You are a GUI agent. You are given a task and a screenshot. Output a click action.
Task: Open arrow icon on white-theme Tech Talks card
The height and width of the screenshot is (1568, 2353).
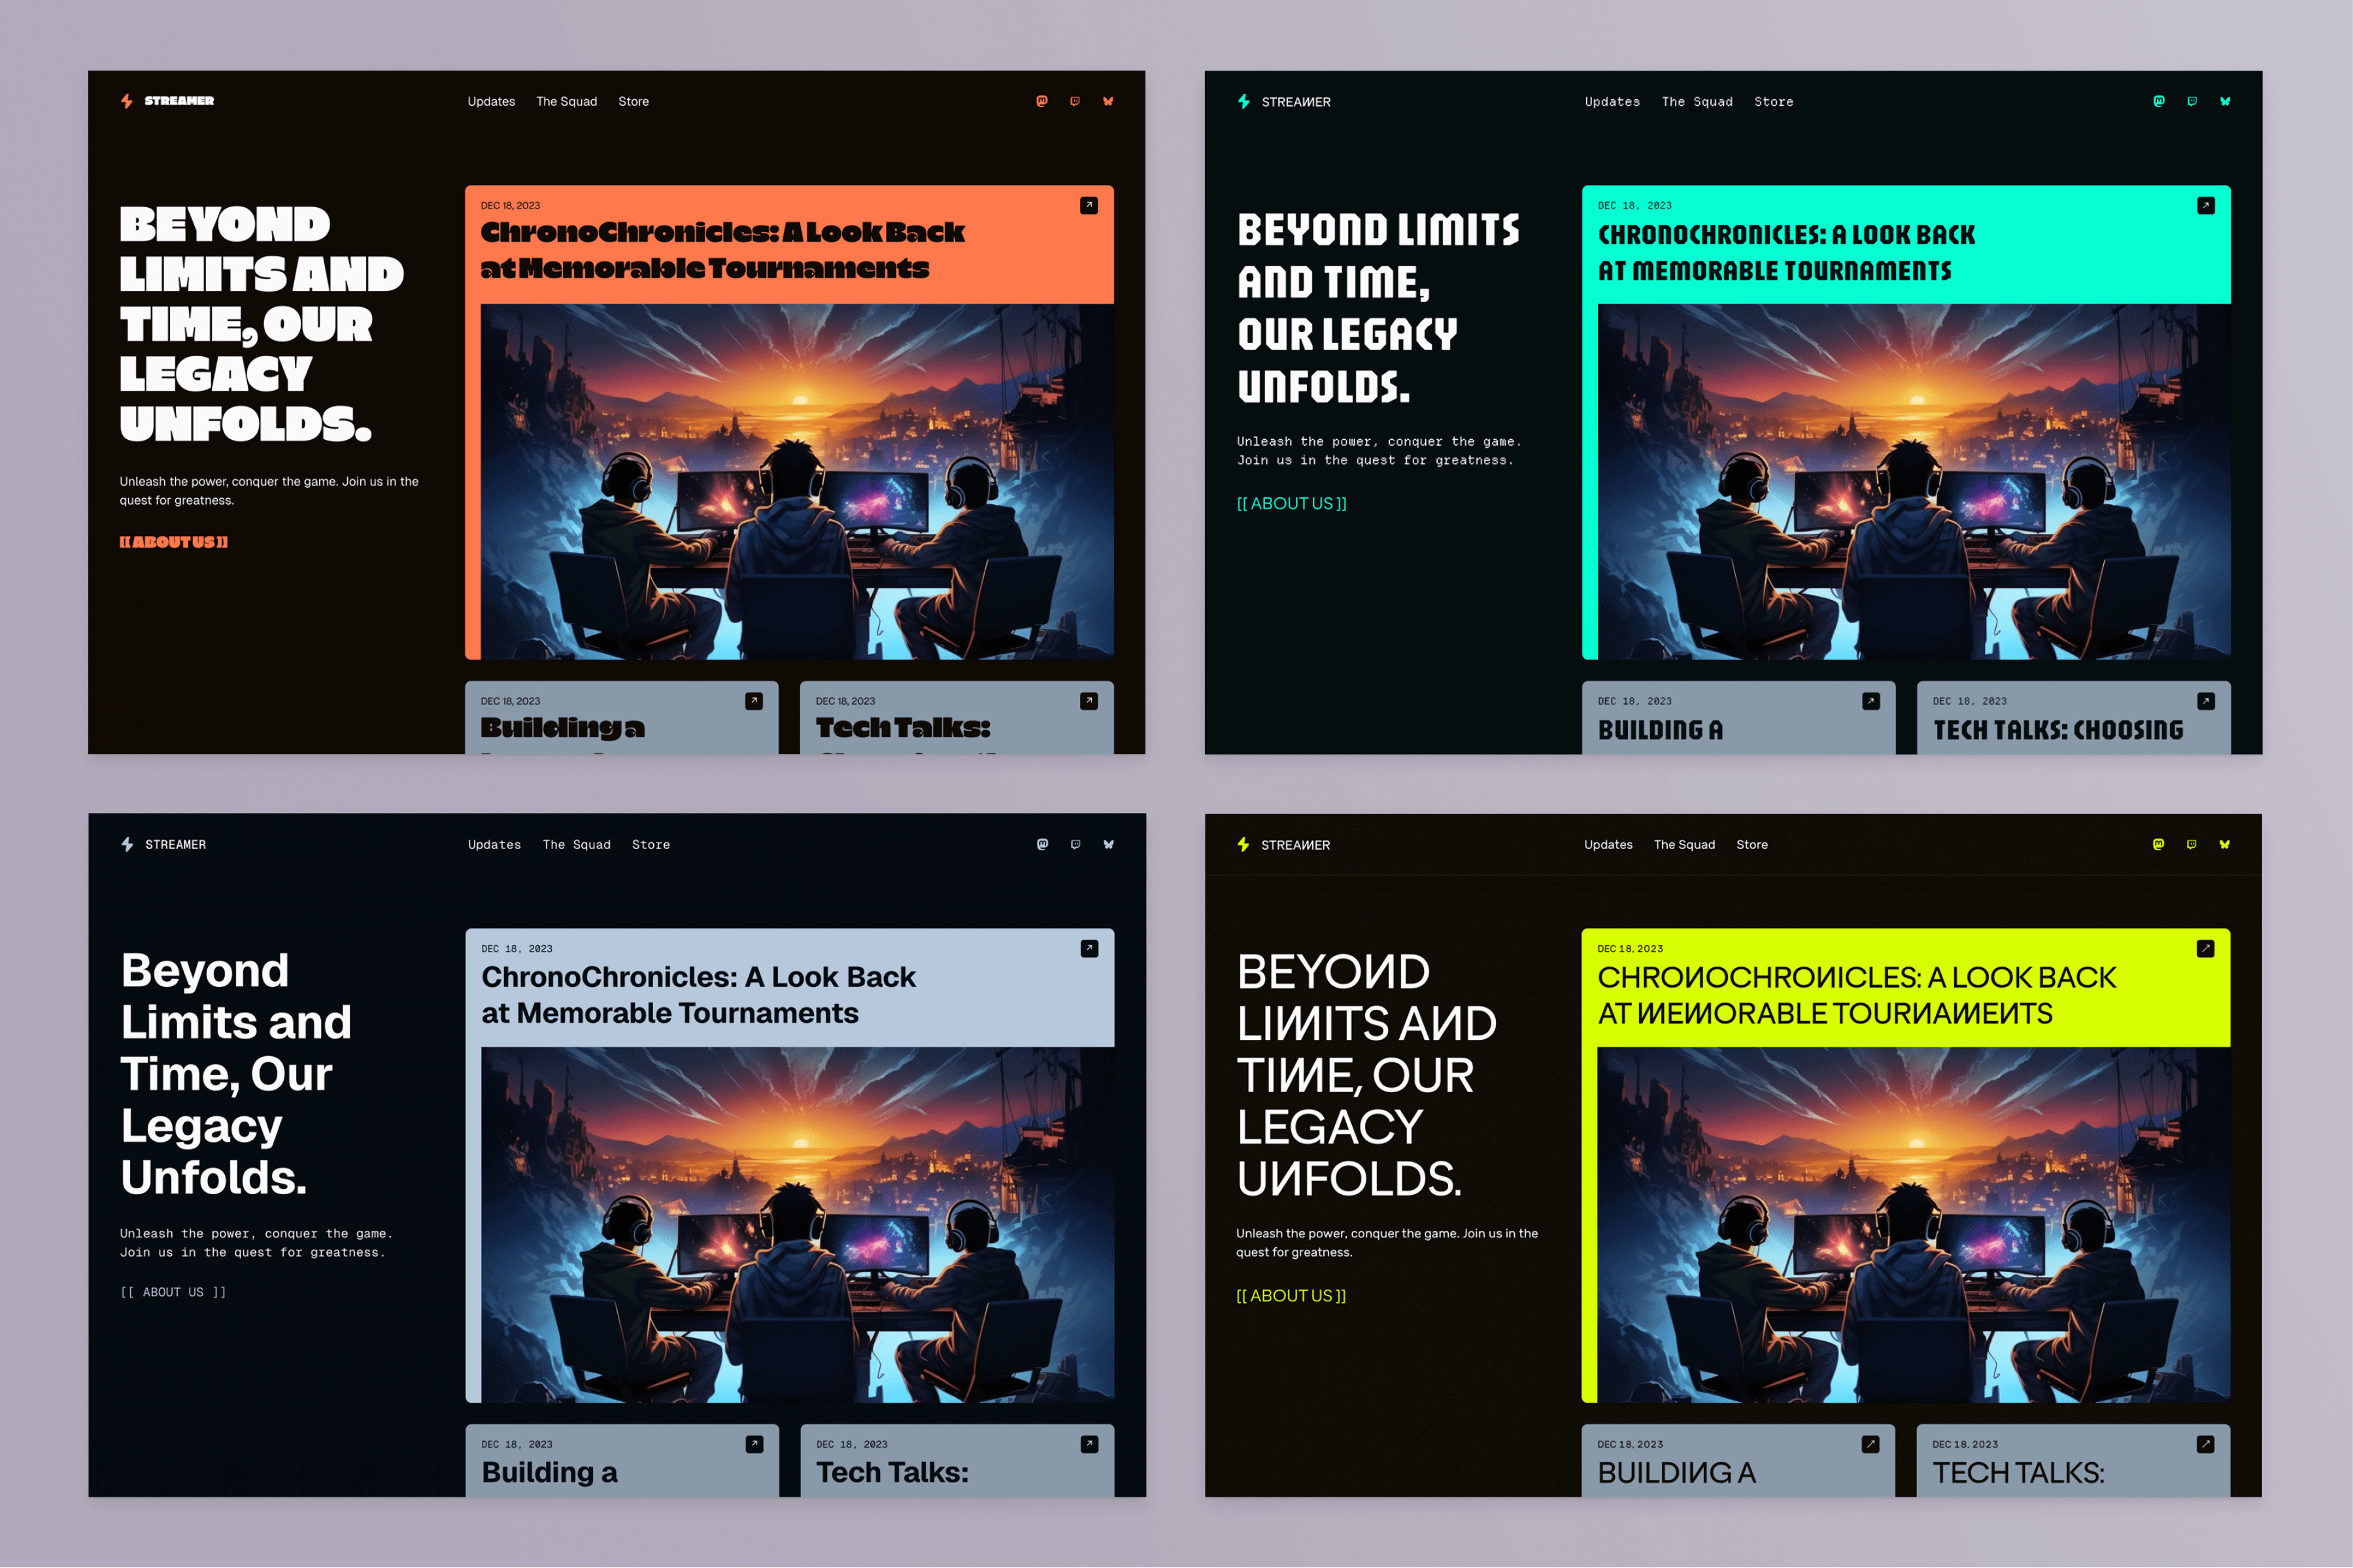(x=1089, y=1444)
